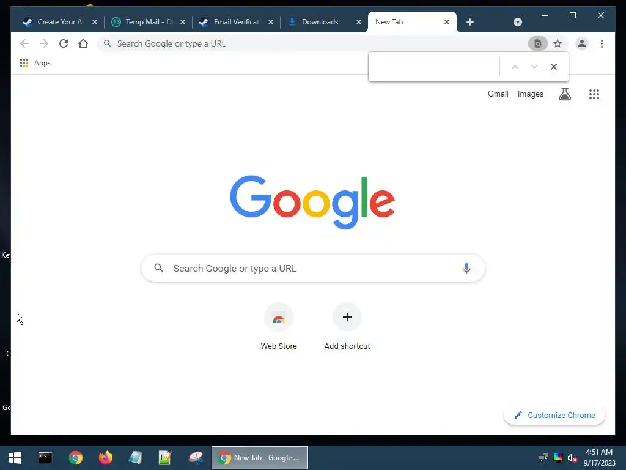The height and width of the screenshot is (470, 626).
Task: Click the Add shortcut tile
Action: pyautogui.click(x=347, y=327)
